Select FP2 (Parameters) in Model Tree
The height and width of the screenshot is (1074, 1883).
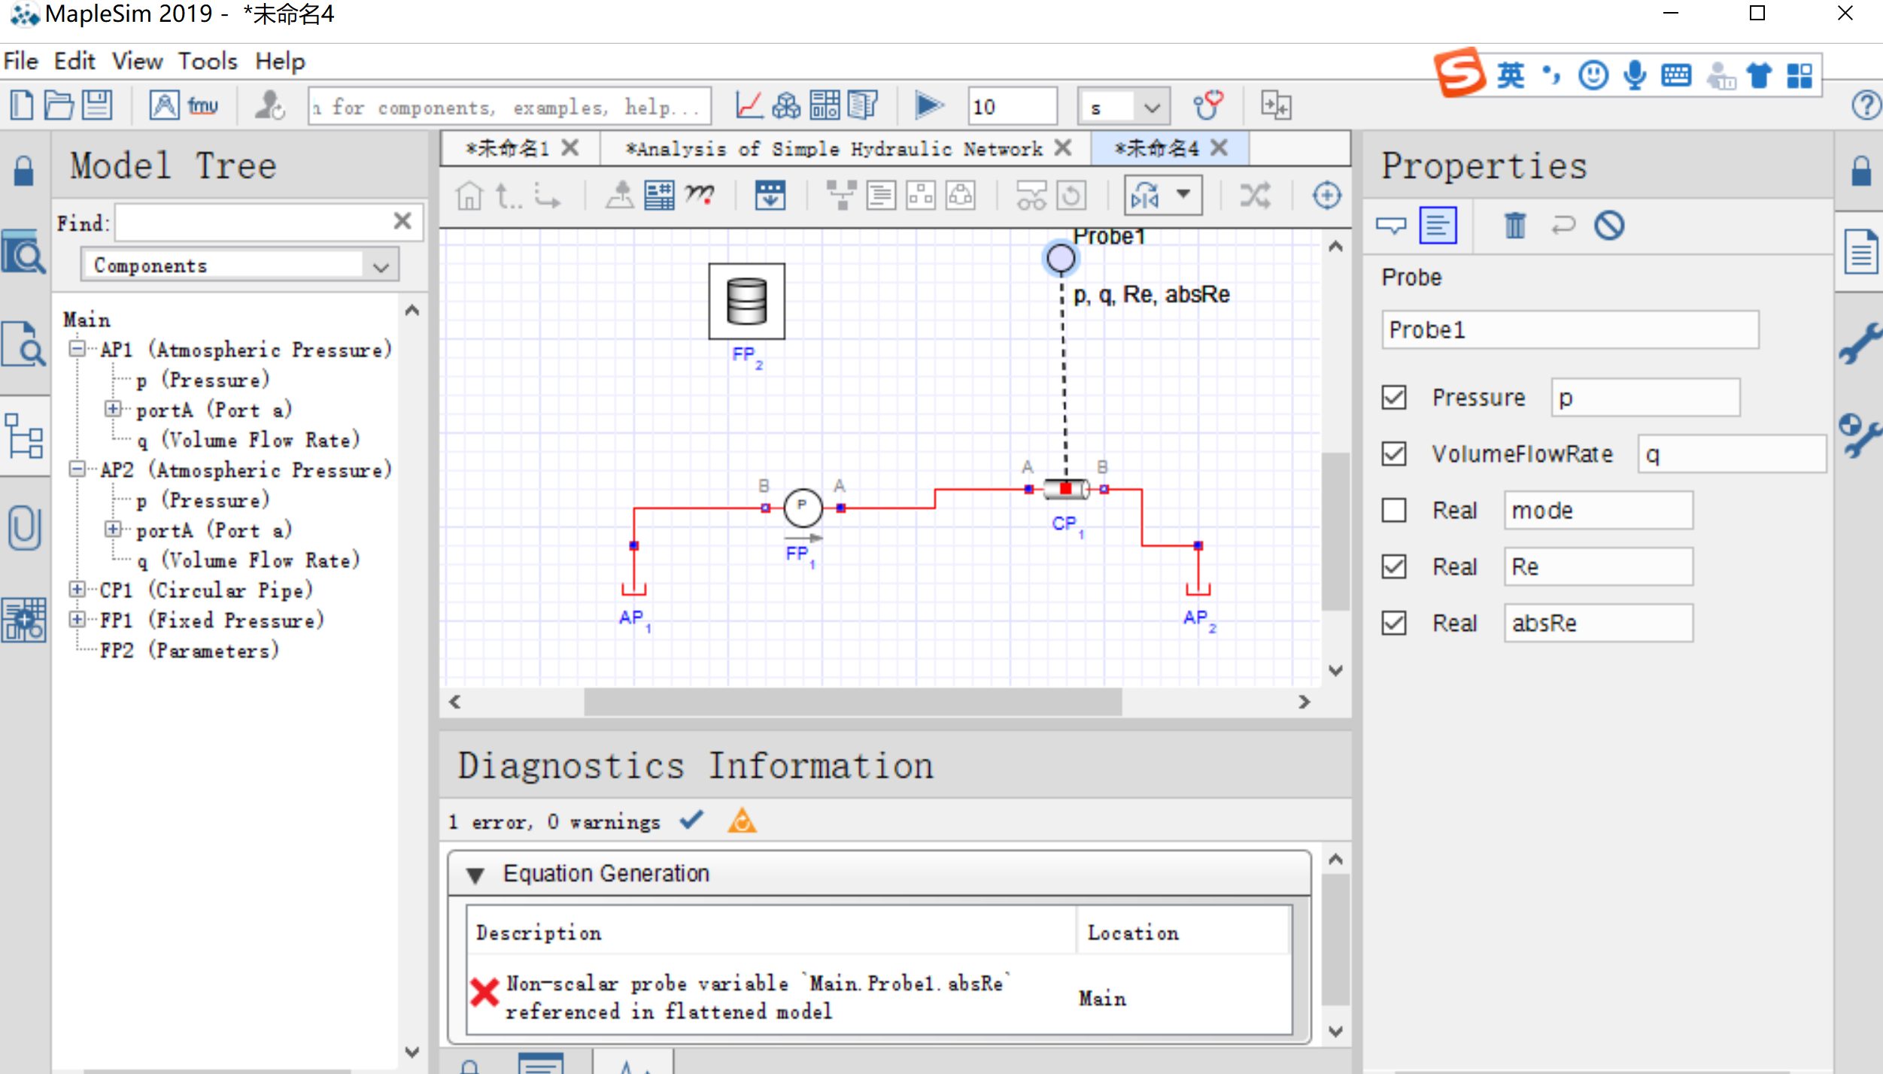190,650
